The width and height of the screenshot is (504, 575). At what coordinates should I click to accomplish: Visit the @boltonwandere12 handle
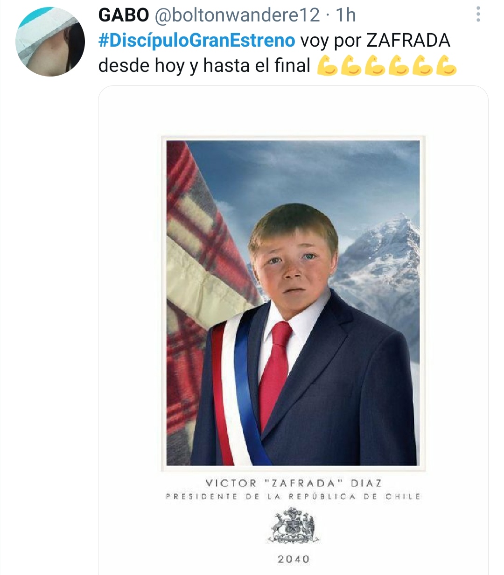237,15
